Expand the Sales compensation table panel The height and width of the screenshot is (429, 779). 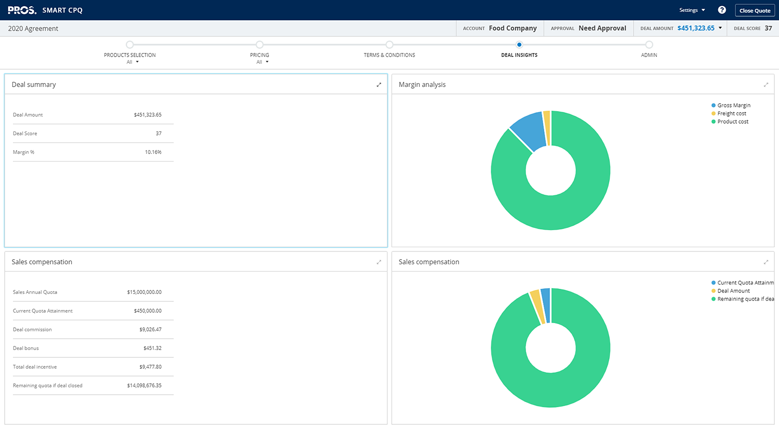[x=379, y=262]
